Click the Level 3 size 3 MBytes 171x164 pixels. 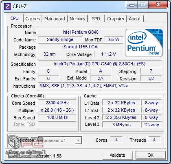121,125
